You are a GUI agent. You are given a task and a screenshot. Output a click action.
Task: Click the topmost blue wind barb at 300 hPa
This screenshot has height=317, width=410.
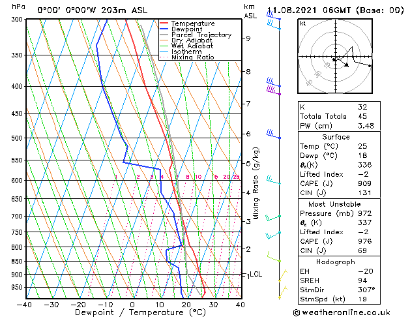click(273, 16)
